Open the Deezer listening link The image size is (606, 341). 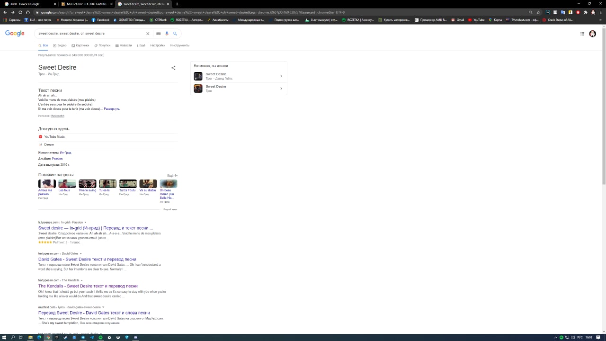click(x=46, y=144)
